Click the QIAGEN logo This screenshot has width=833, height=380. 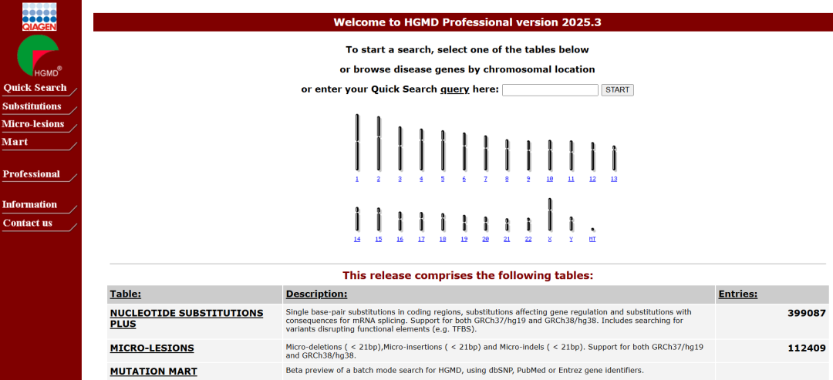coord(40,16)
